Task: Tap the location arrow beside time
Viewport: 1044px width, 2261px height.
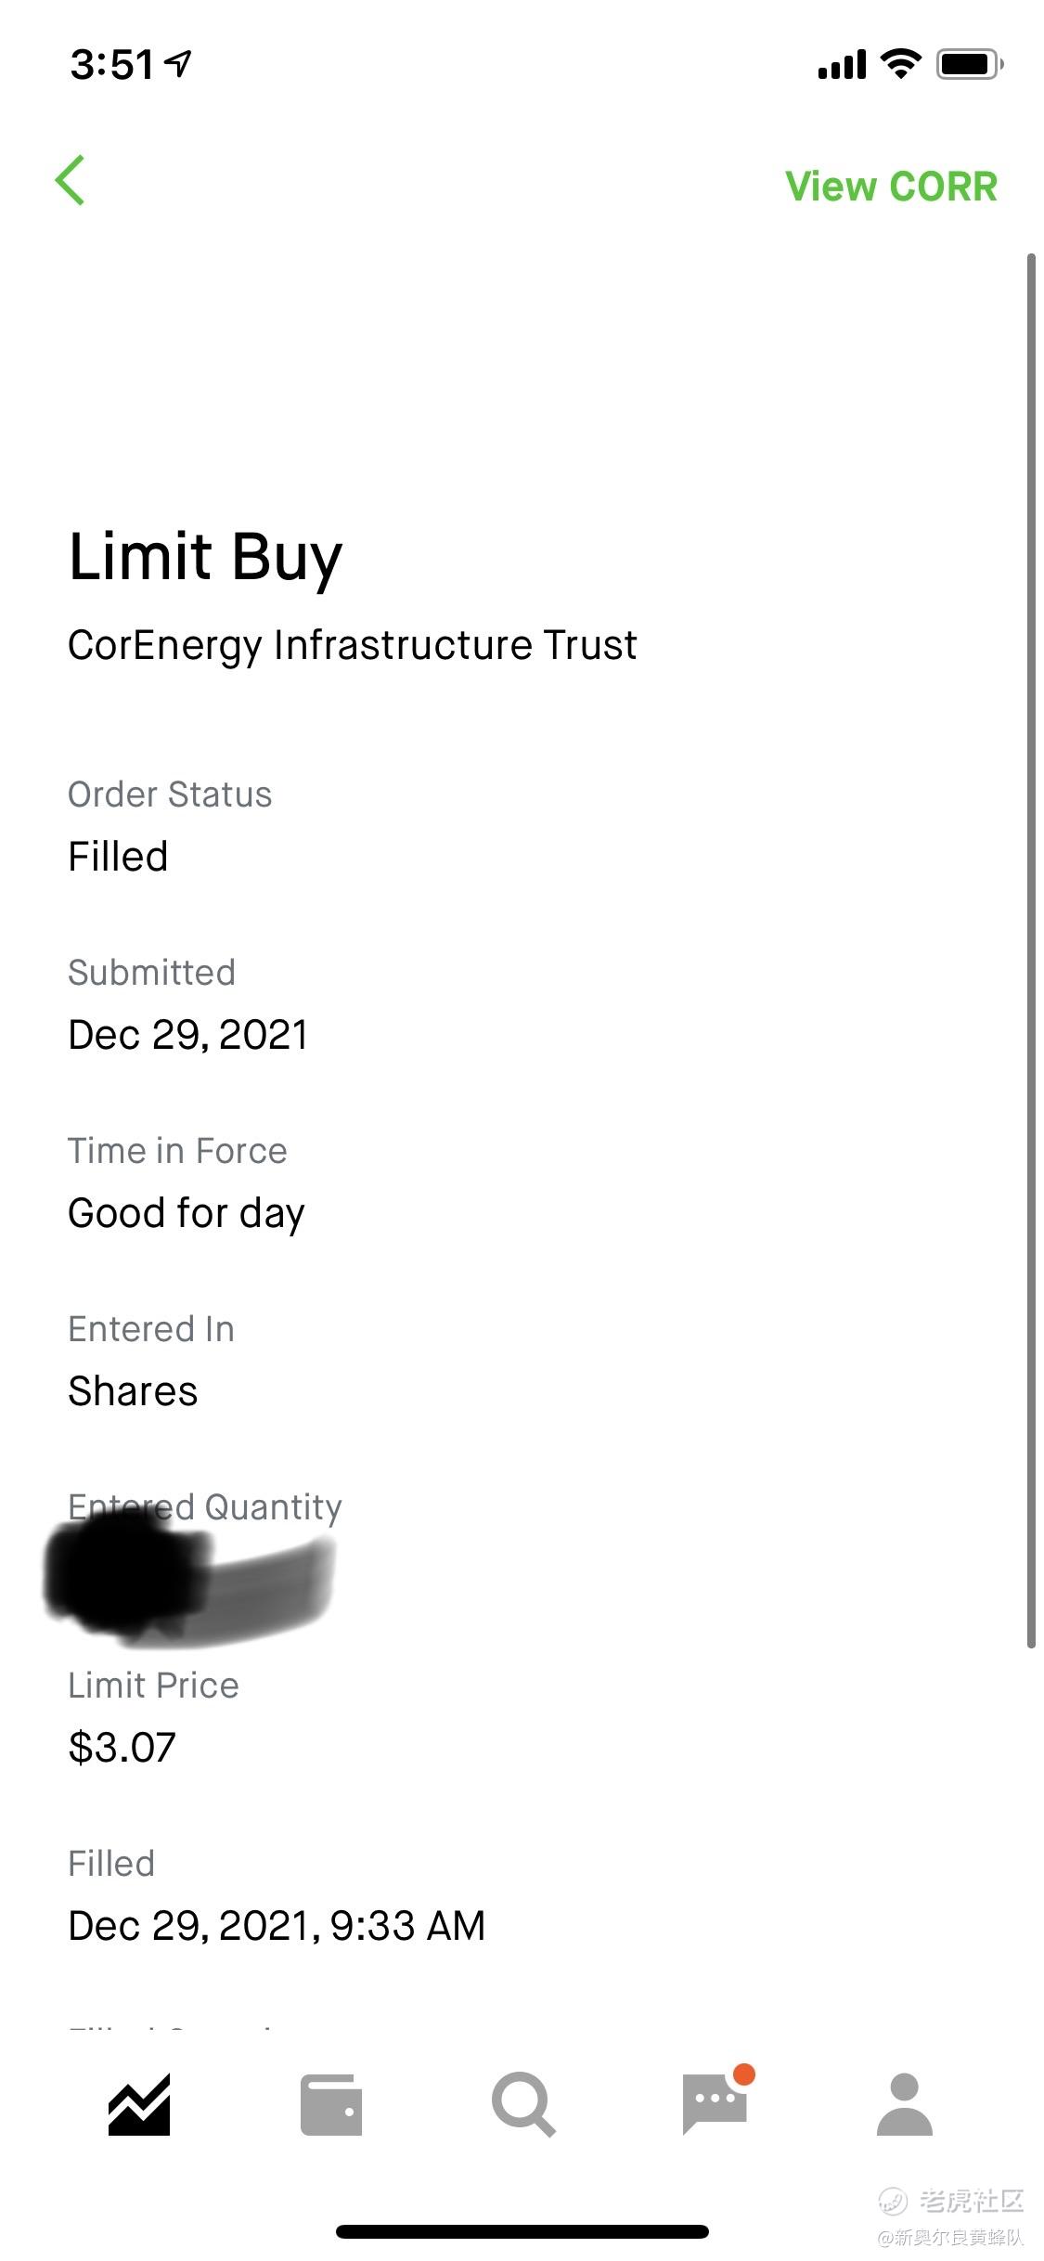Action: [178, 63]
